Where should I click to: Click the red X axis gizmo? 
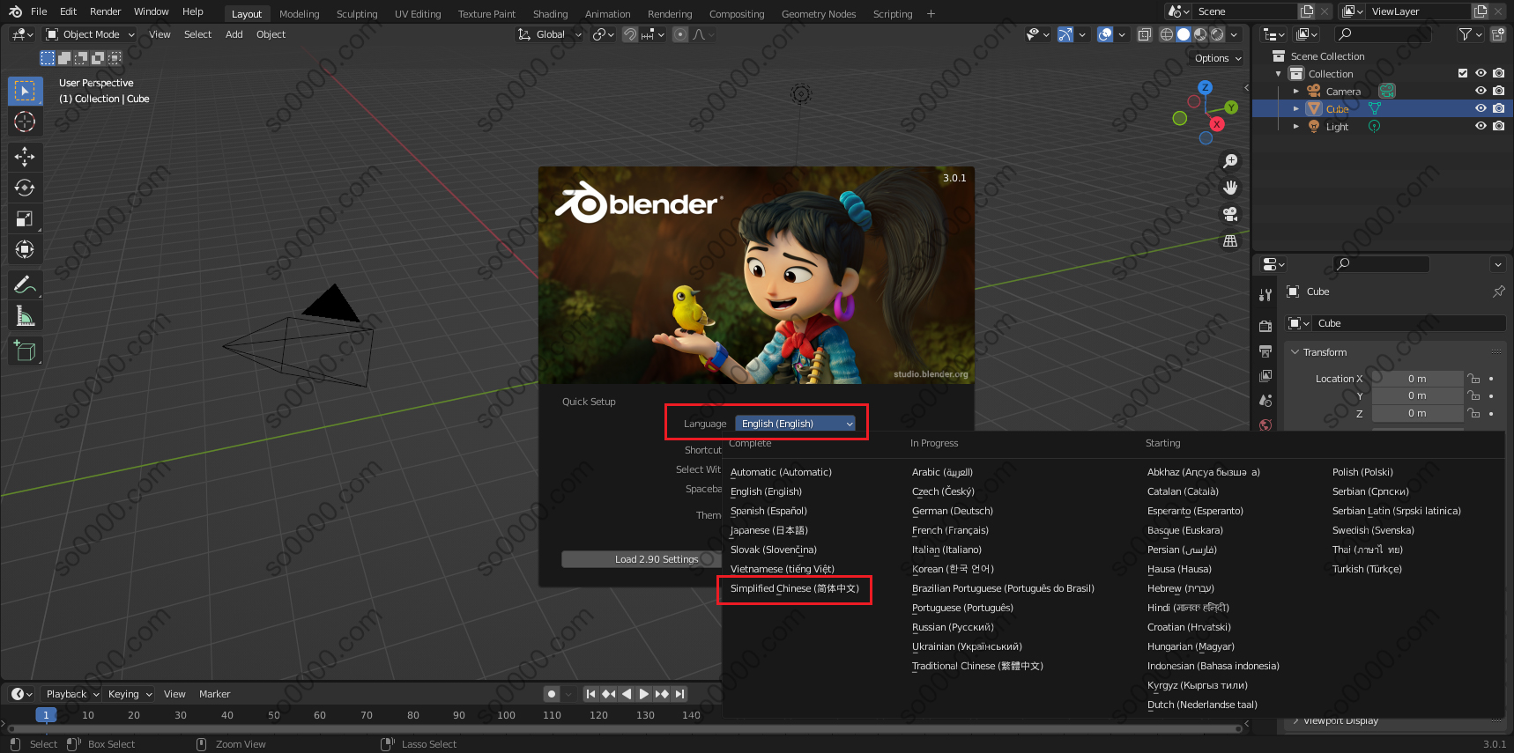click(x=1217, y=124)
